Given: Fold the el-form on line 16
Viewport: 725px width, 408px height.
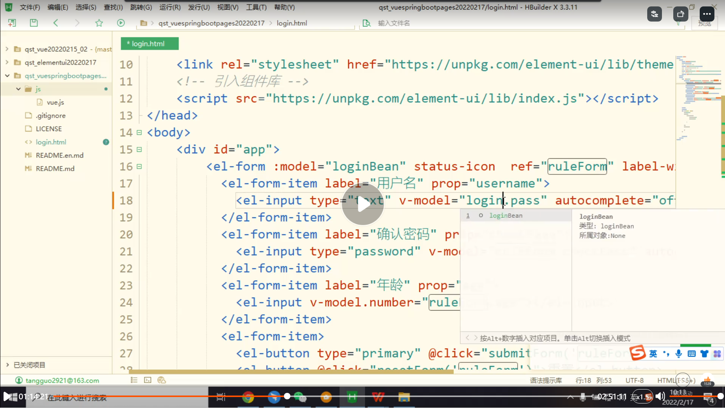Looking at the screenshot, I should click(x=139, y=167).
